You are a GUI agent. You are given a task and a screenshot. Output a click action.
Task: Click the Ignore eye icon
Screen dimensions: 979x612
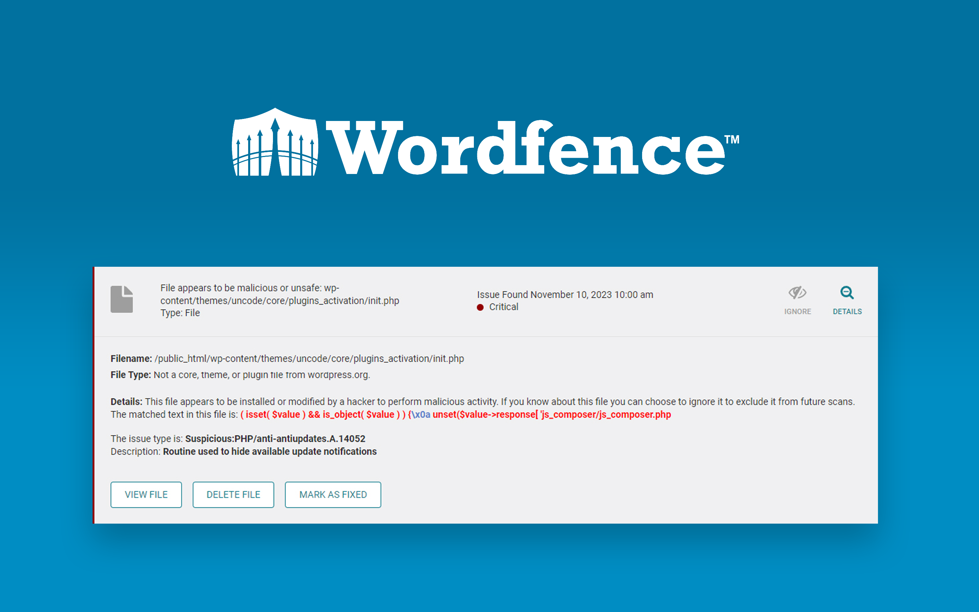(x=797, y=292)
